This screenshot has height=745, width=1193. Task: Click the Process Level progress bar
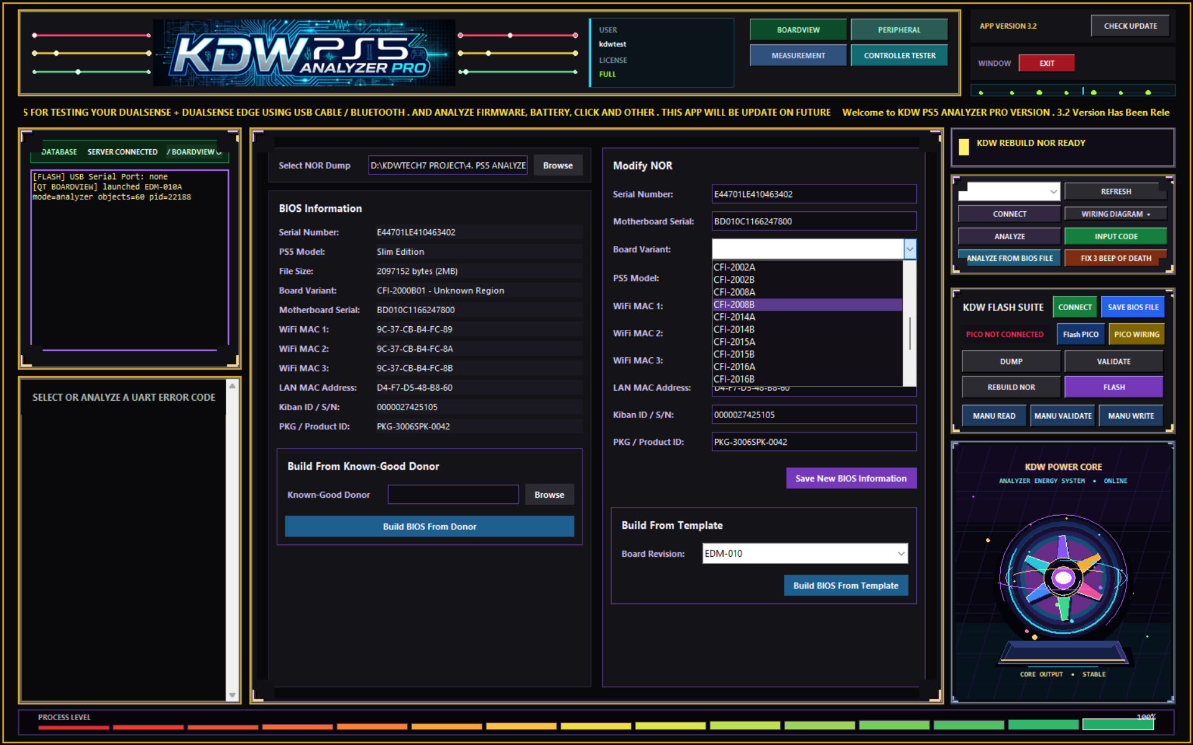(596, 726)
